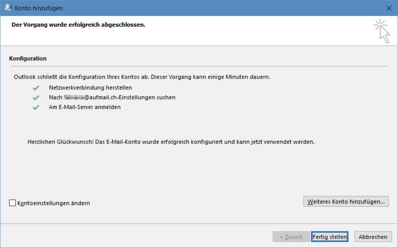Click the aufmail.ch-Einstellungen suchen text

pos(112,97)
